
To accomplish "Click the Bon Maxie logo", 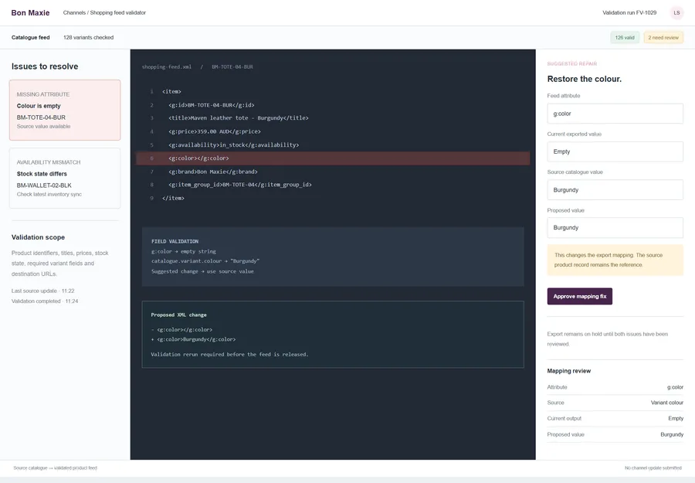I will coord(30,13).
